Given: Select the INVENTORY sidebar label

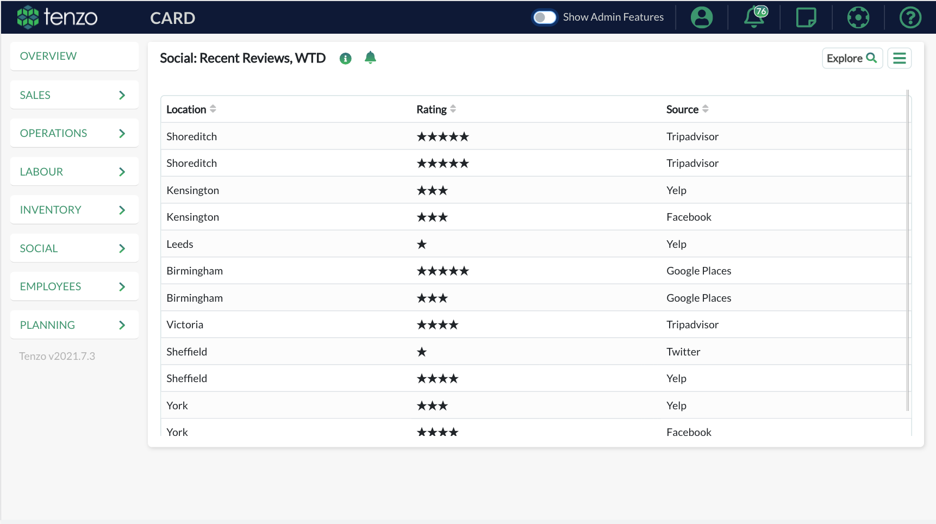Looking at the screenshot, I should pyautogui.click(x=51, y=210).
